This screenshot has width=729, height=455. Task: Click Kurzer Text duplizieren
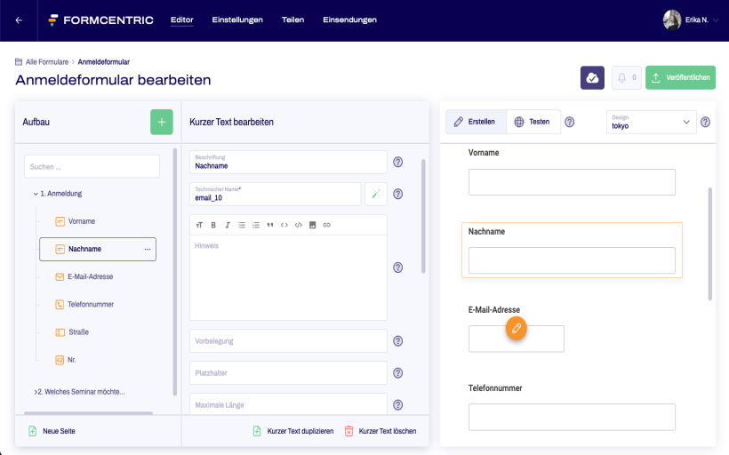[x=293, y=431]
